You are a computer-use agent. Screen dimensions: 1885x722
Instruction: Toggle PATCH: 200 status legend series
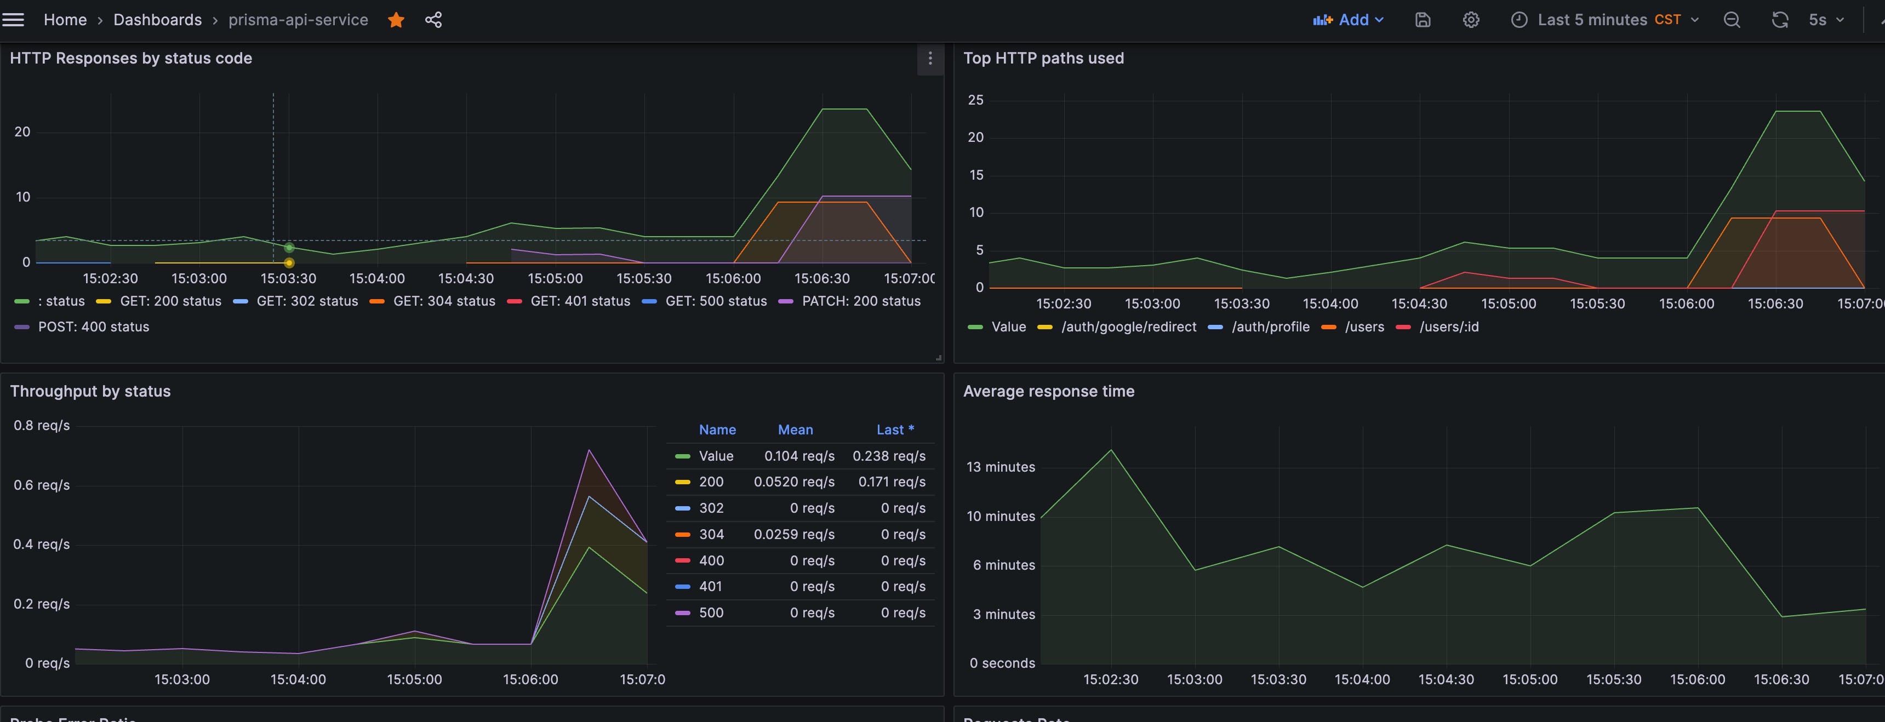[861, 301]
